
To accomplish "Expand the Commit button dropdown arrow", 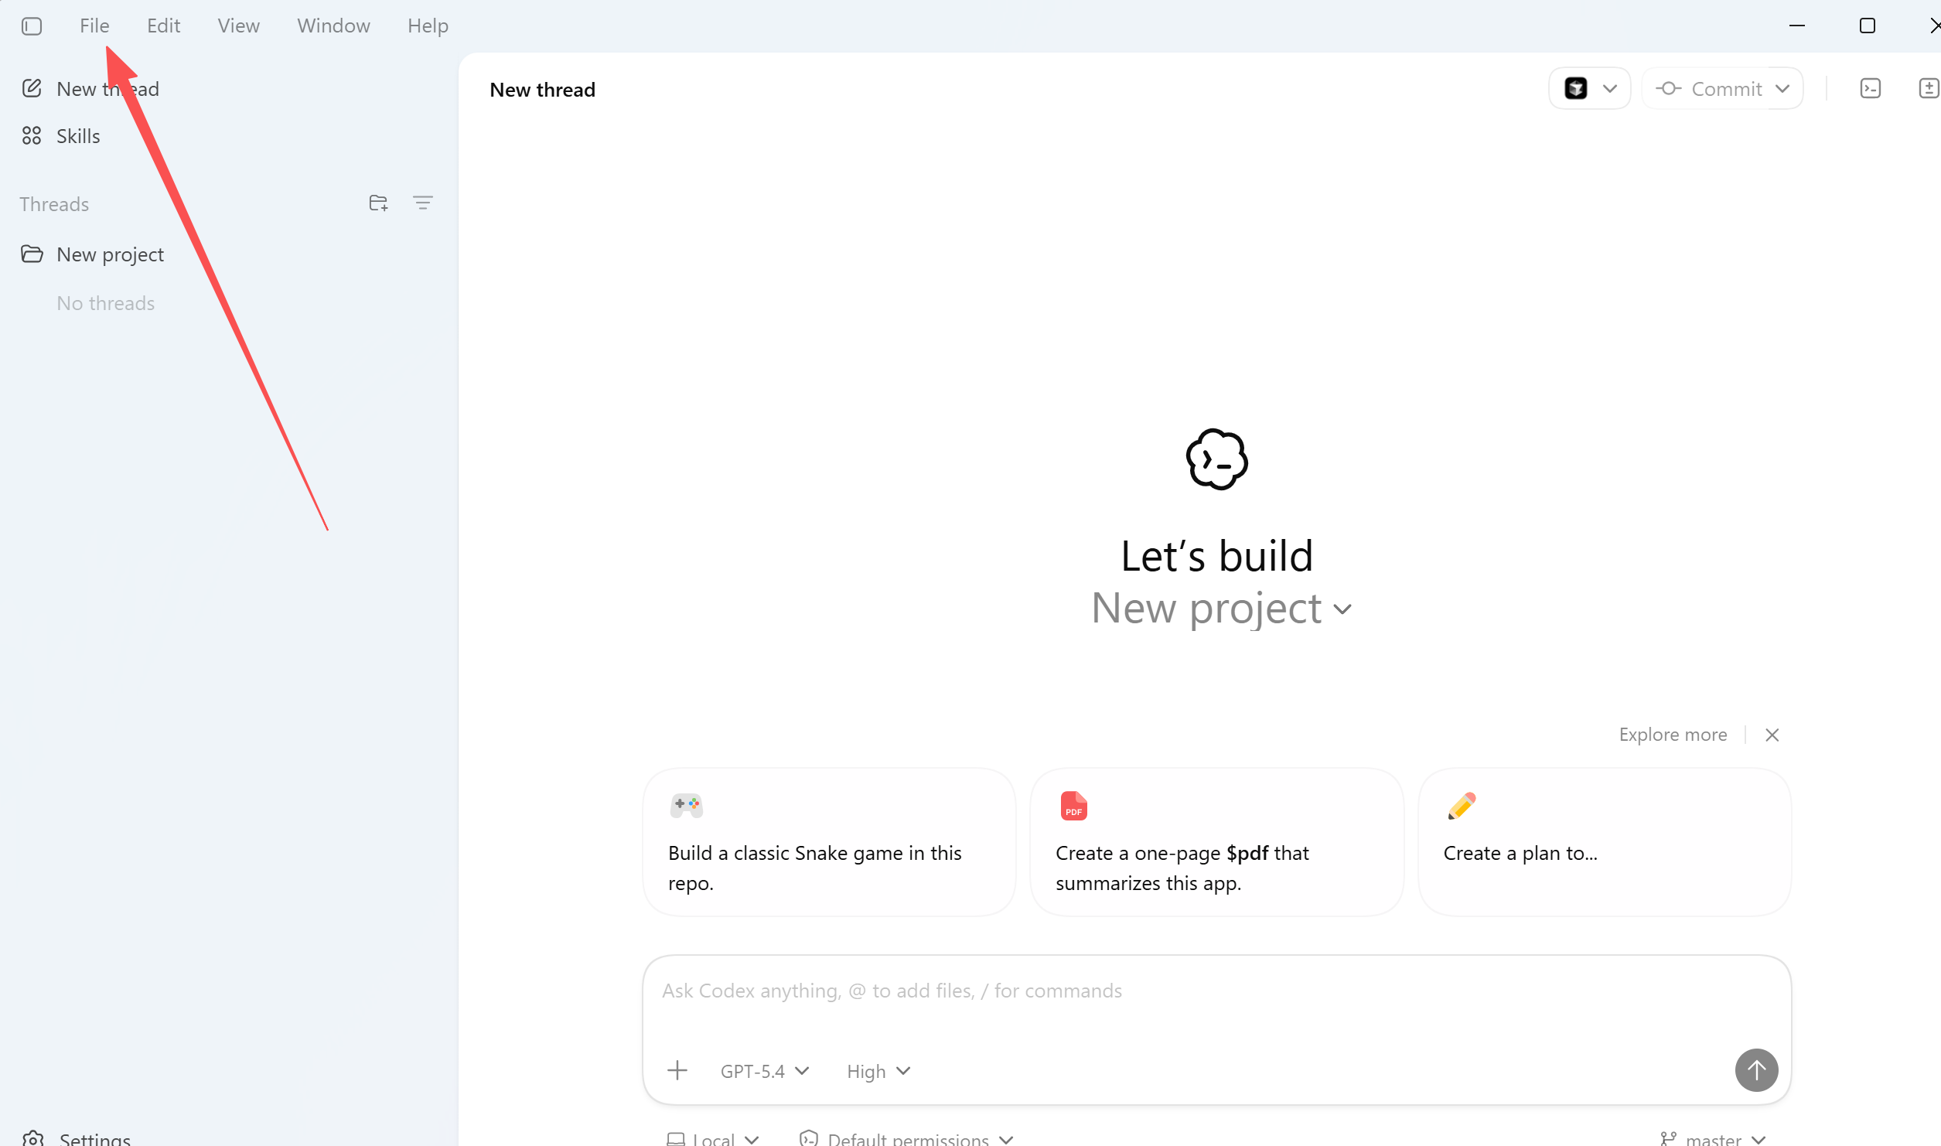I will click(1783, 89).
